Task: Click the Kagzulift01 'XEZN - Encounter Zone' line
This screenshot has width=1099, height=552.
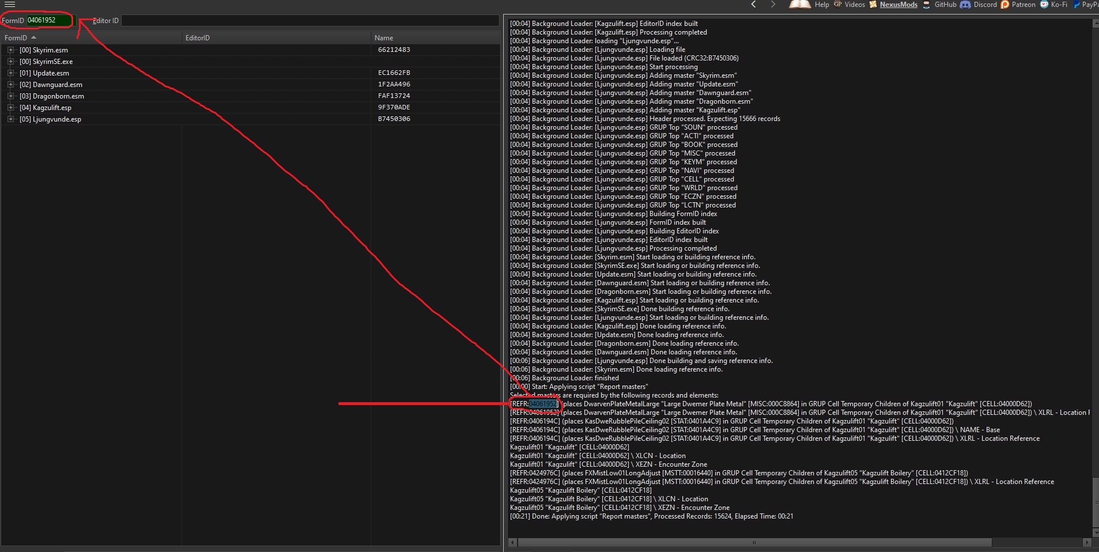Action: (x=609, y=464)
